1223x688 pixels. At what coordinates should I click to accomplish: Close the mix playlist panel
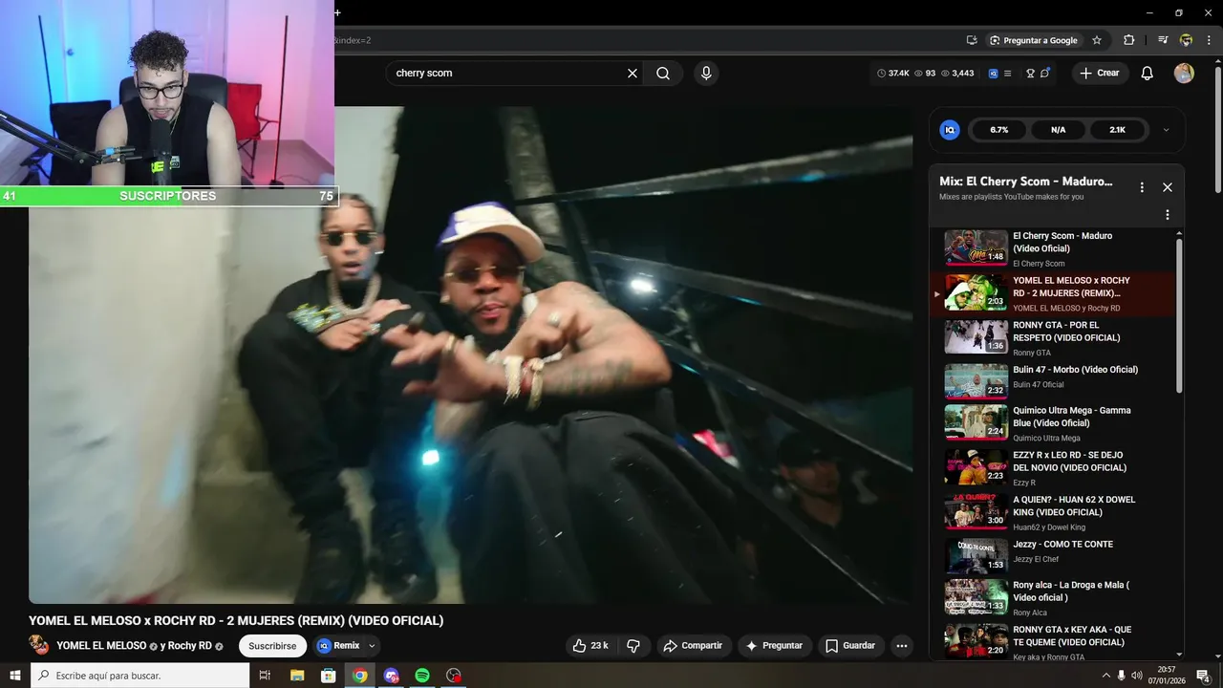click(1167, 187)
